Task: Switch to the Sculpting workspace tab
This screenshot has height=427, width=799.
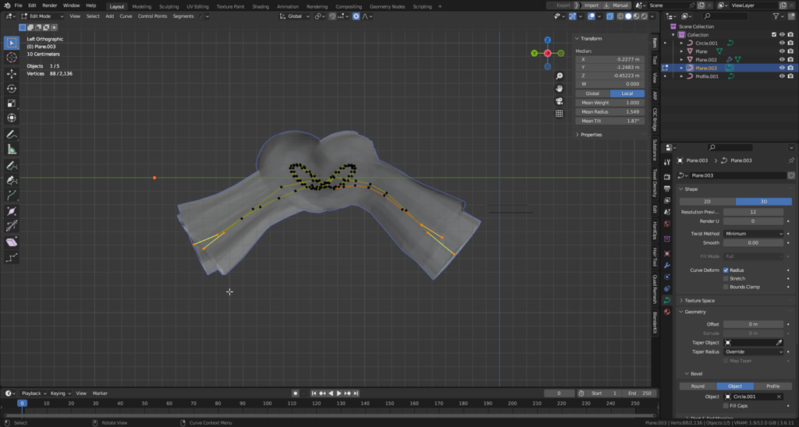Action: point(169,6)
